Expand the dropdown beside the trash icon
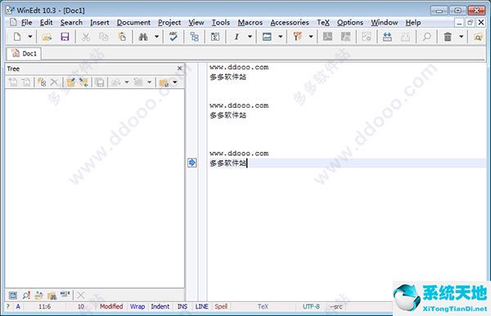491x316 pixels. tap(461, 37)
